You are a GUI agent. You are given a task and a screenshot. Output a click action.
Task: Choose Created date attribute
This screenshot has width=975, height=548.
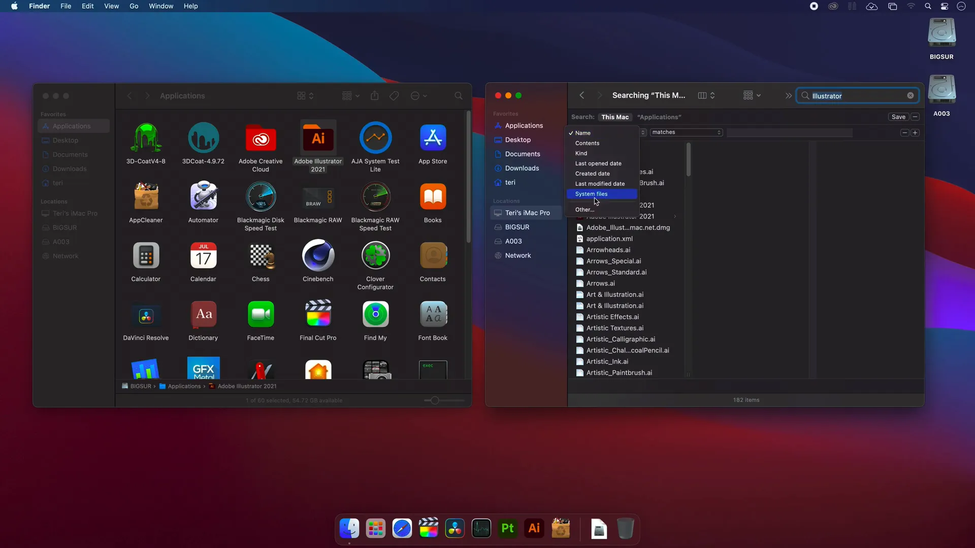pyautogui.click(x=602, y=174)
